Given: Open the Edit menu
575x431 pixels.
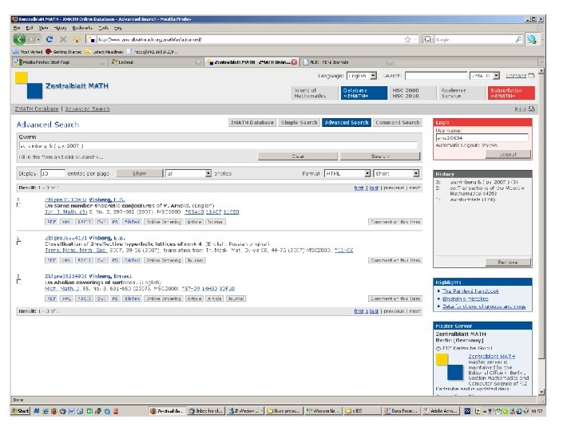Looking at the screenshot, I should point(30,28).
